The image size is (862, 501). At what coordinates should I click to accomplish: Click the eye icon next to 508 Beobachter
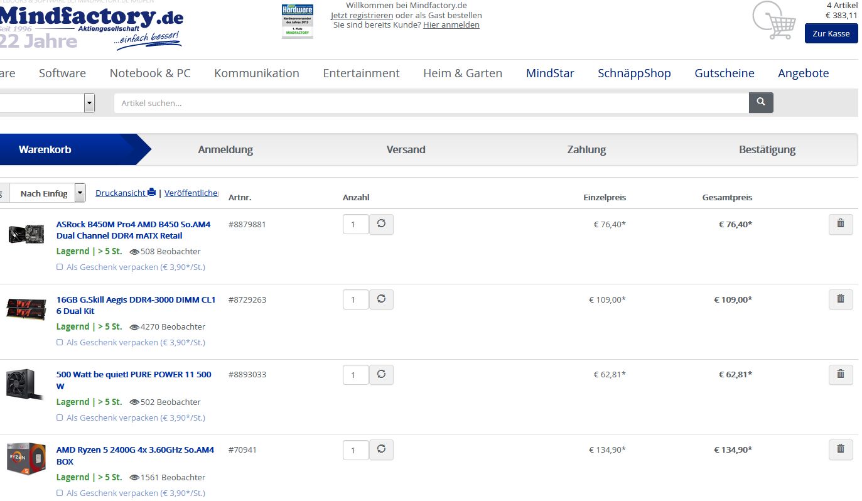click(x=134, y=252)
